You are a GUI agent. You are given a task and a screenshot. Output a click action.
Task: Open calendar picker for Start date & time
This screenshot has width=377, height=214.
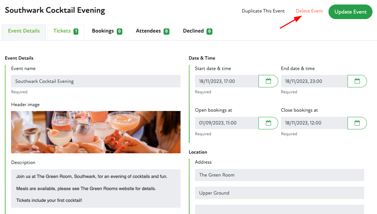pyautogui.click(x=268, y=81)
